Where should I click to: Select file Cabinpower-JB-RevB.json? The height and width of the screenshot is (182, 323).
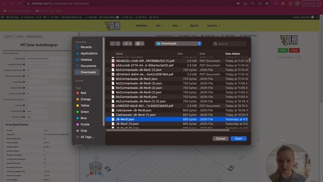[177, 110]
